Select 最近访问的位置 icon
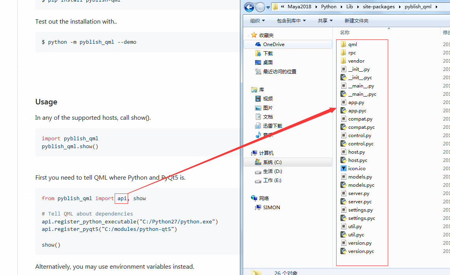 [x=258, y=71]
